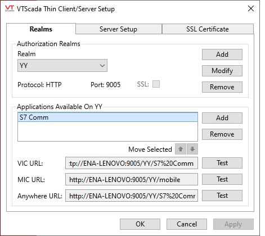
Task: Click the VTScada logo in the title bar
Action: [x=10, y=8]
